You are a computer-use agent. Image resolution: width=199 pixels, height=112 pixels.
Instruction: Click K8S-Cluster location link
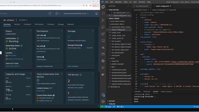[x=12, y=55]
